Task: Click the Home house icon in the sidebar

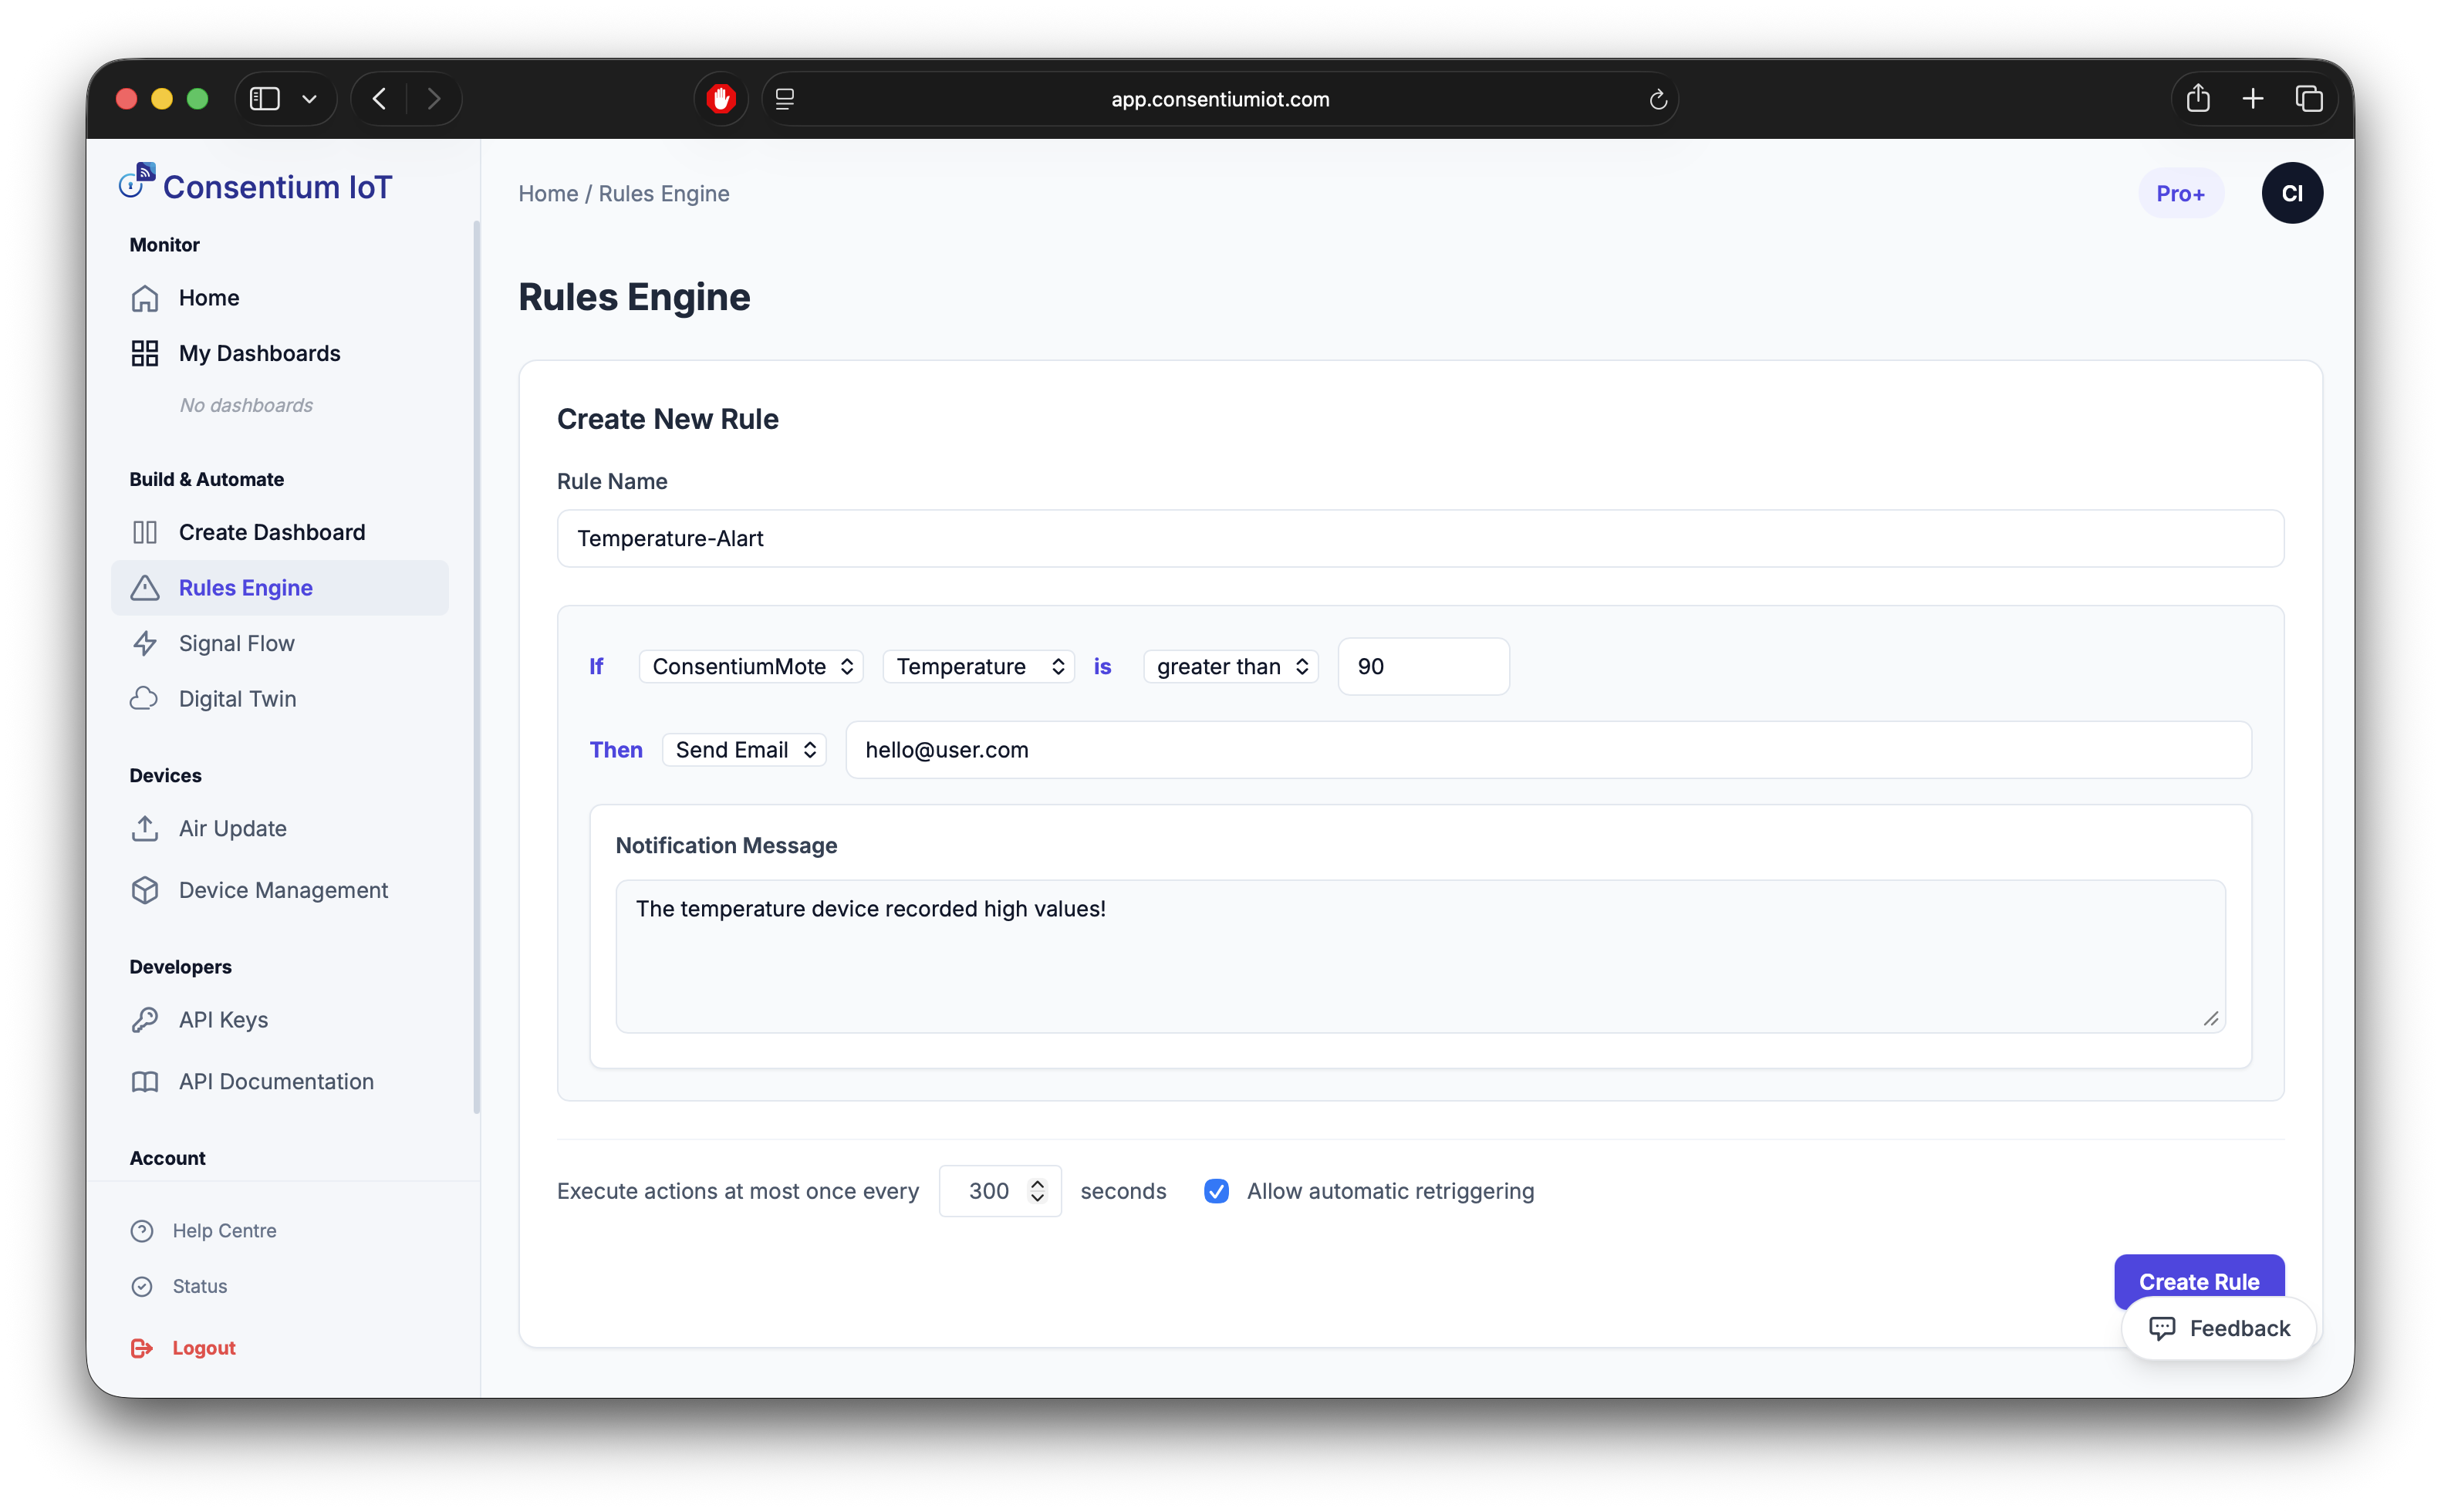Action: tap(145, 298)
